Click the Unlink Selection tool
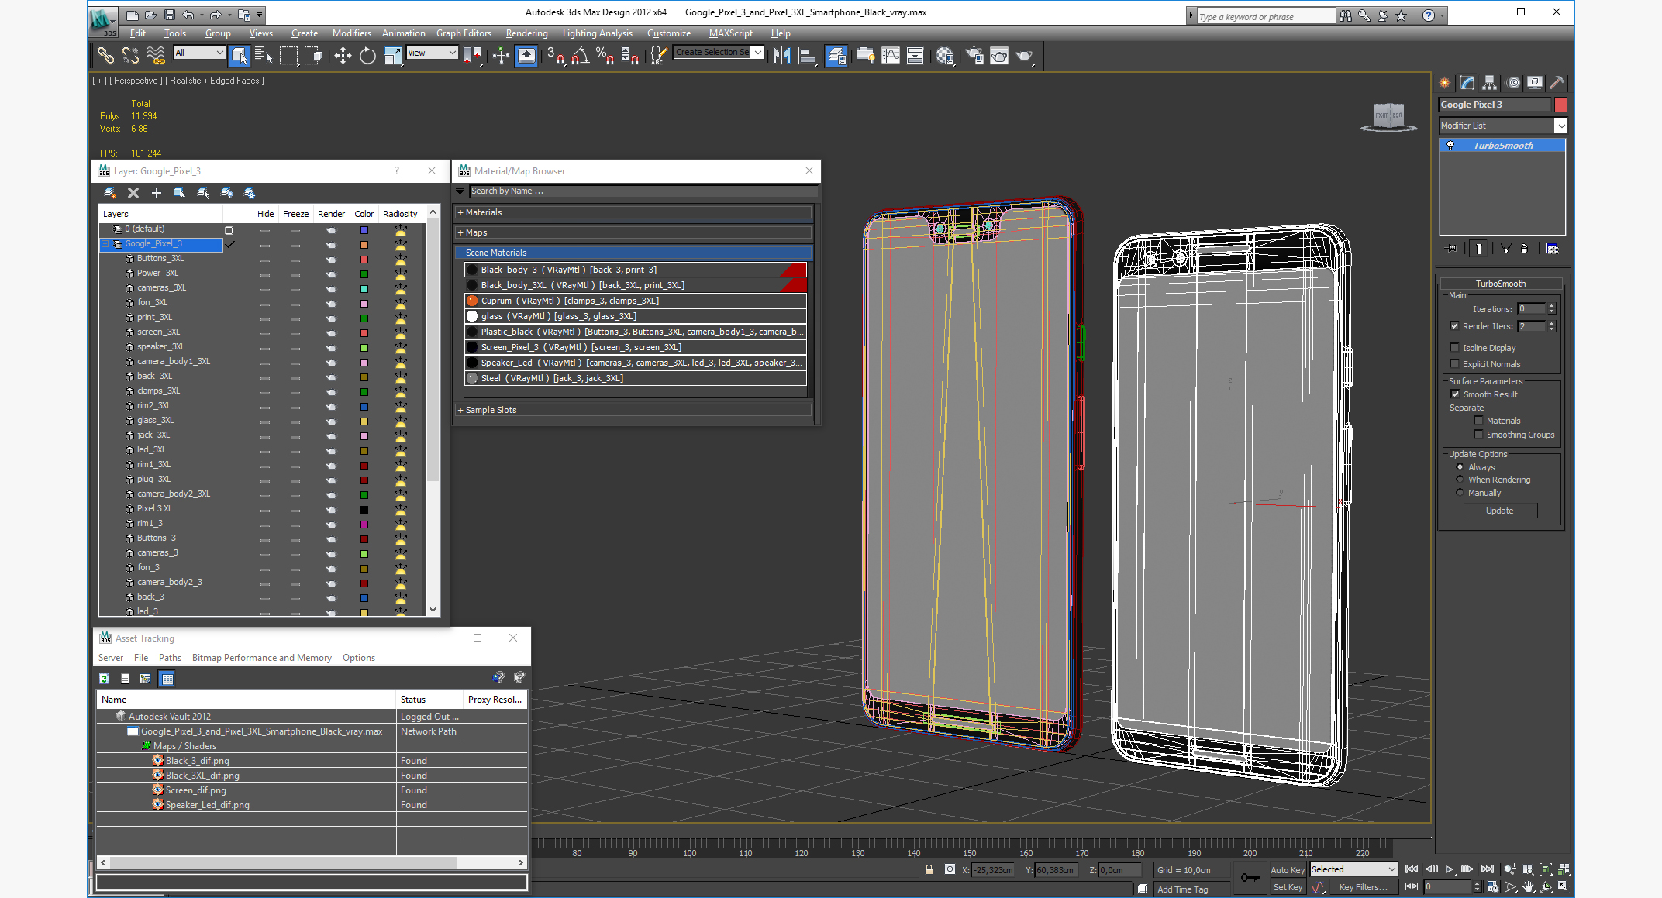The width and height of the screenshot is (1662, 898). (130, 55)
